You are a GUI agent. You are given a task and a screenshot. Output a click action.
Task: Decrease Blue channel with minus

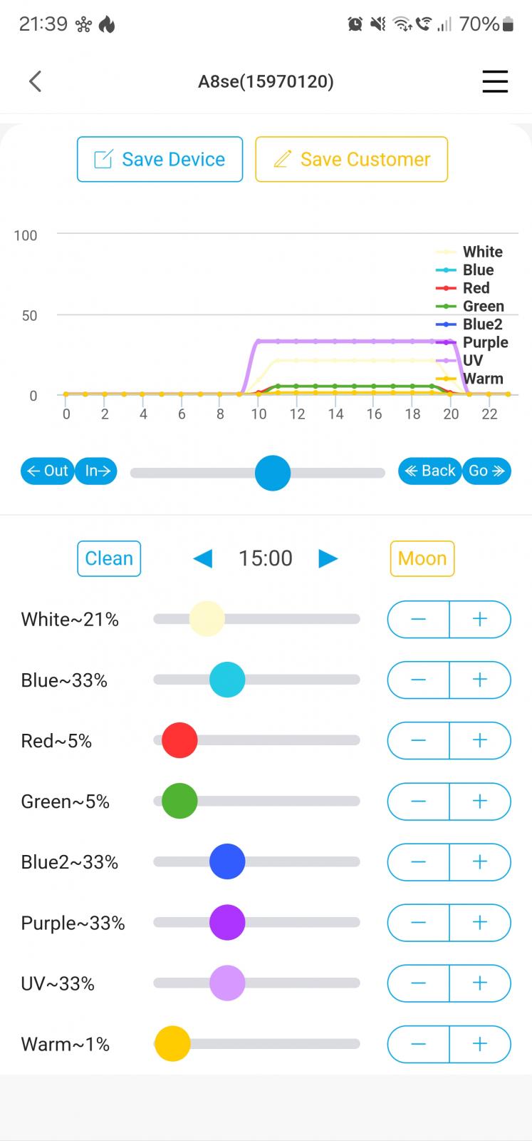[x=418, y=680]
